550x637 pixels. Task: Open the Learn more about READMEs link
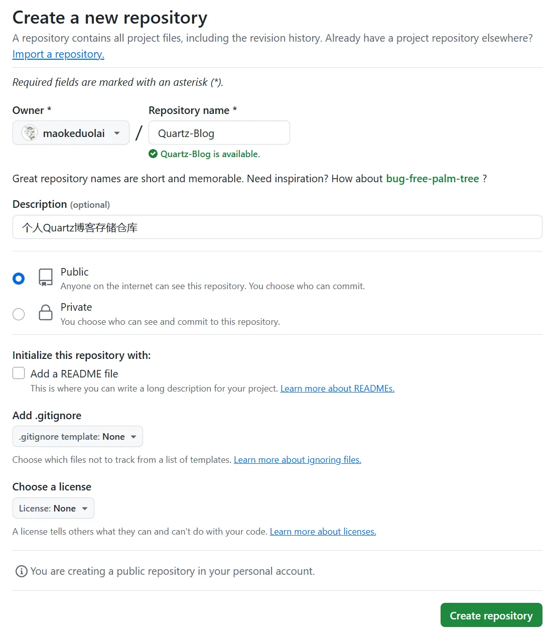[337, 388]
